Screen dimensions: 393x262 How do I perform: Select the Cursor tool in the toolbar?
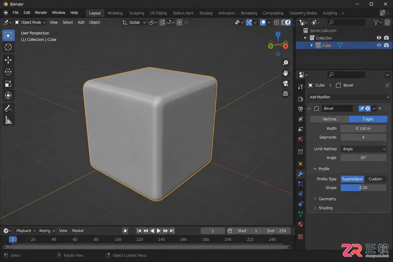[8, 47]
